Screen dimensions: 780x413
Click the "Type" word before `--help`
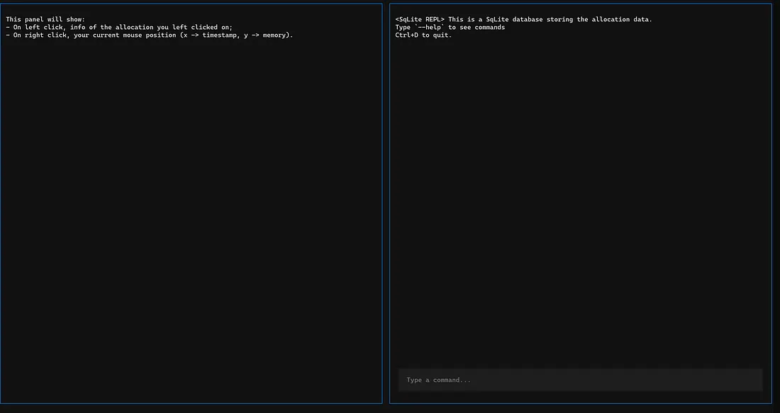(x=403, y=27)
